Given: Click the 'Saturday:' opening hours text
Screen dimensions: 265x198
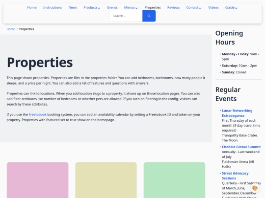Looking at the screenshot, I should [230, 66].
